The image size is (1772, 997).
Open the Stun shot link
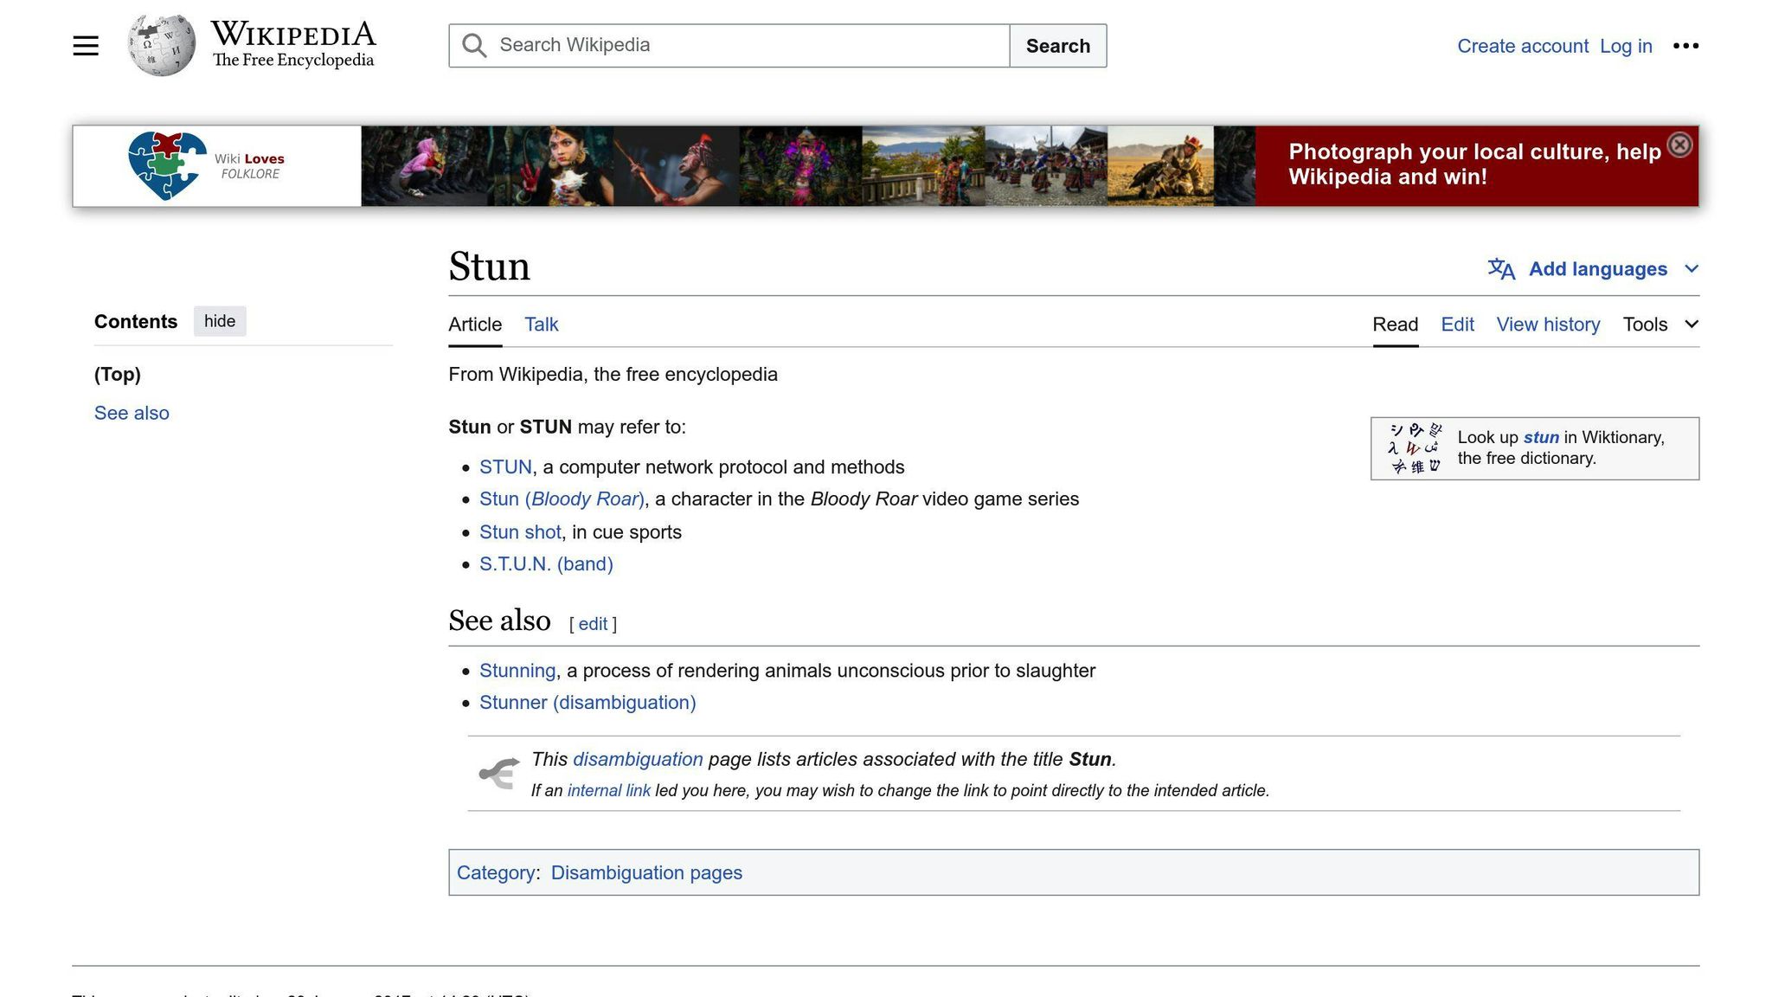coord(520,532)
